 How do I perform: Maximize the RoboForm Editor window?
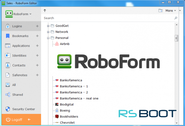169,2
